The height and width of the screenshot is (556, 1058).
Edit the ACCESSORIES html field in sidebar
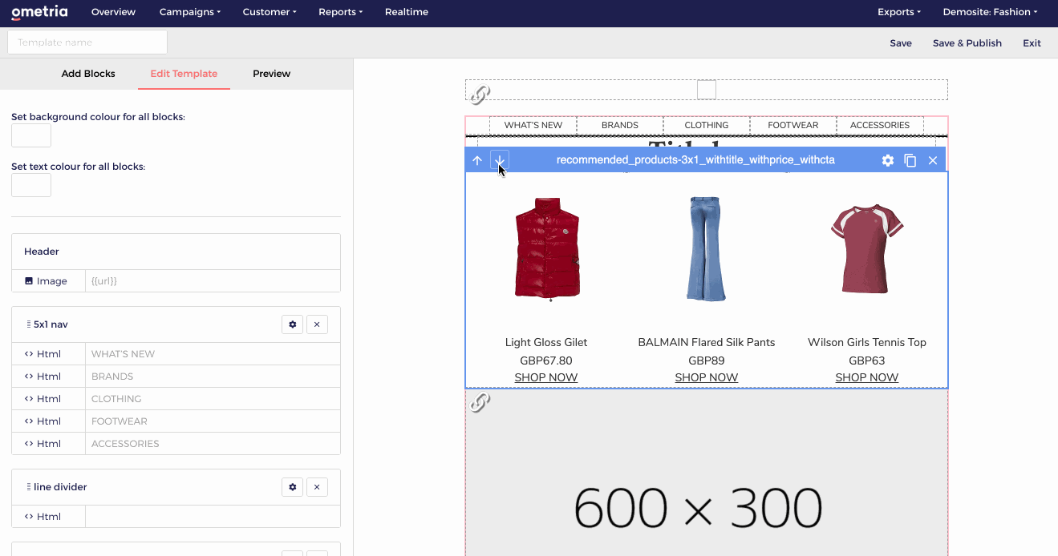click(213, 444)
